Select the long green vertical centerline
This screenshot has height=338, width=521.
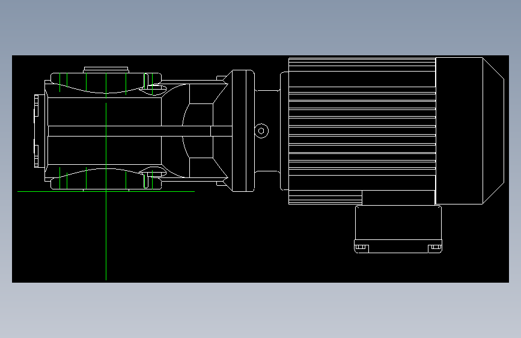coord(106,192)
